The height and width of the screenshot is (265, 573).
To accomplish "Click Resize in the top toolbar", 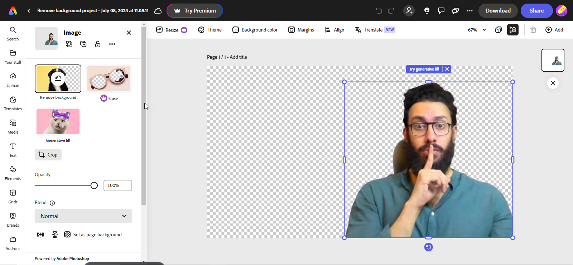I will click(172, 30).
